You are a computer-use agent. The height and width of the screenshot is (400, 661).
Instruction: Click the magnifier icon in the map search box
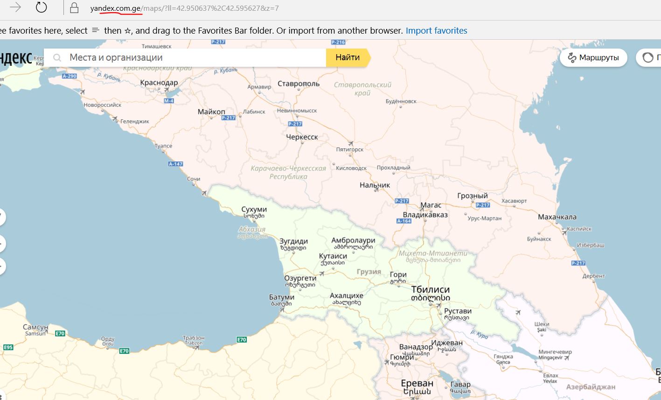[57, 58]
